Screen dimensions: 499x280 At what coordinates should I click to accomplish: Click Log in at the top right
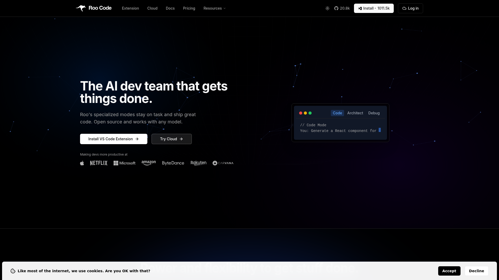click(413, 8)
